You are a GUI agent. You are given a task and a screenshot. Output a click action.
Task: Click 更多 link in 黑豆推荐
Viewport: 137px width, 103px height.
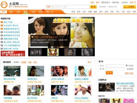point(90,62)
